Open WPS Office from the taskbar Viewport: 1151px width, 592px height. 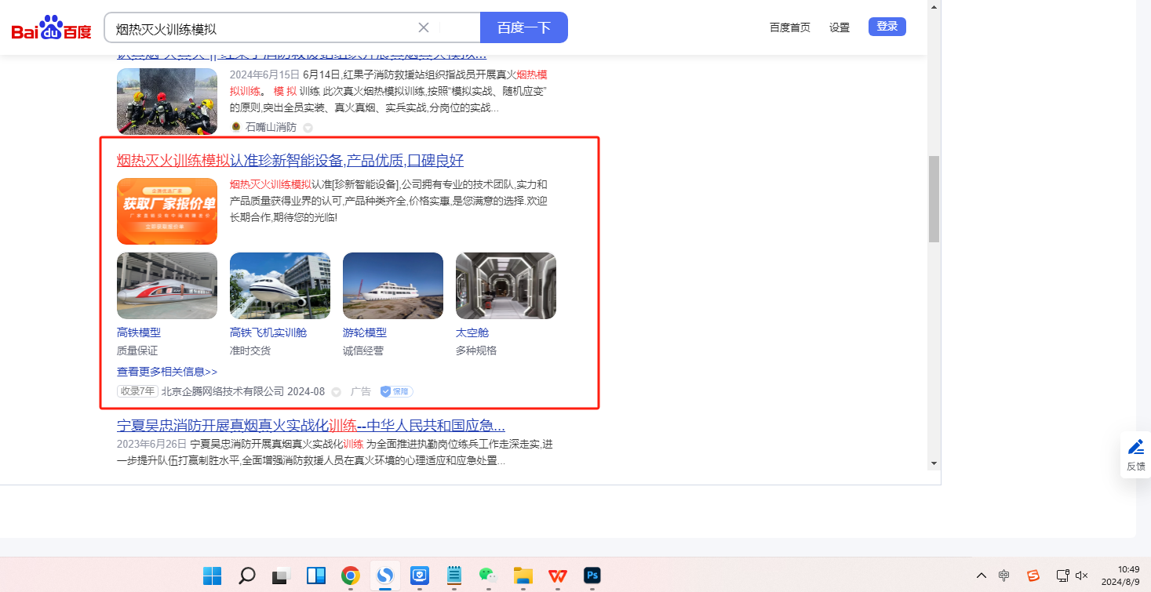tap(558, 576)
